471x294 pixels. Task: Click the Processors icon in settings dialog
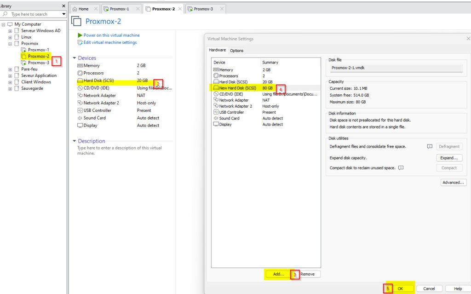tap(216, 76)
